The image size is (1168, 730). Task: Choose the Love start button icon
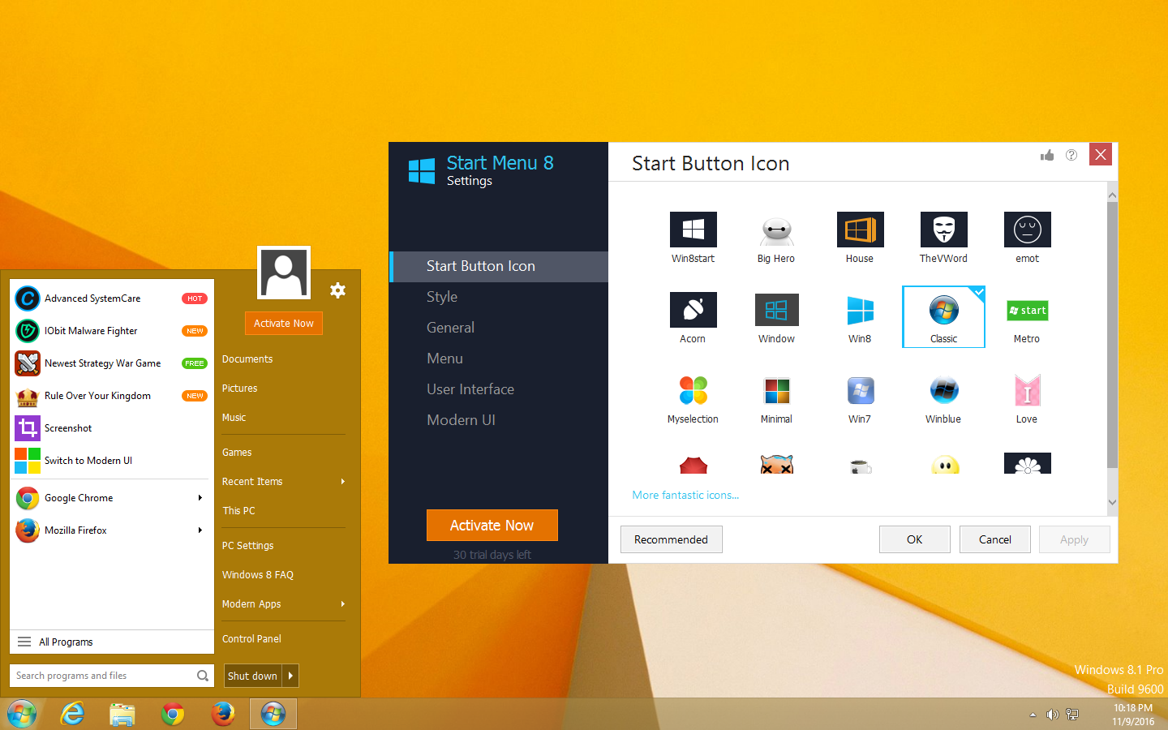1026,390
